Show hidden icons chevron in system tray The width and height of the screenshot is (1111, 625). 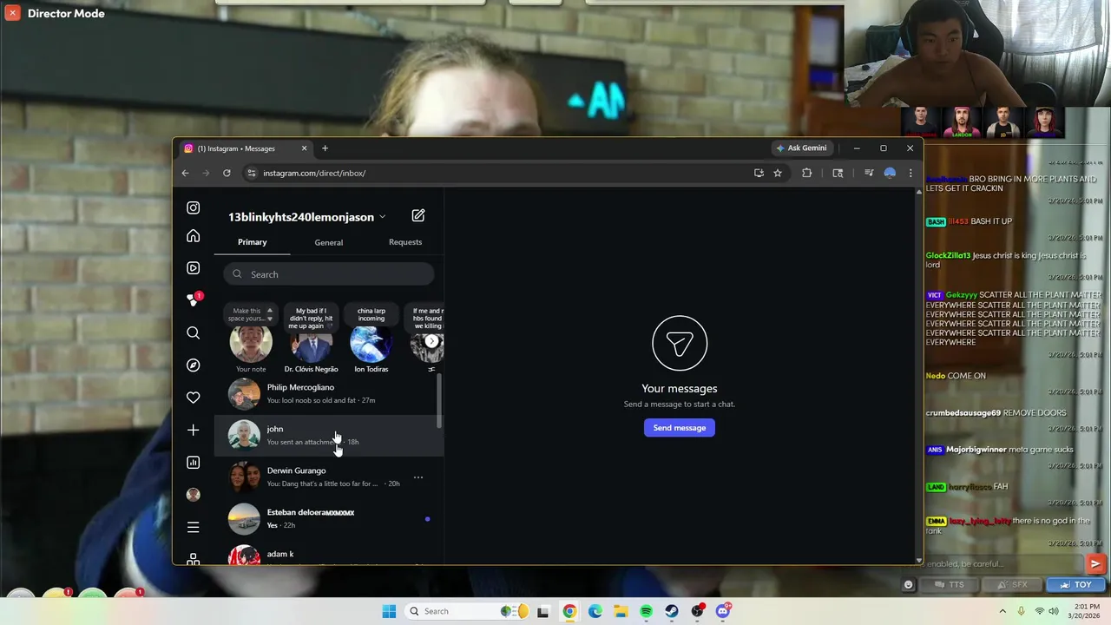point(1003,611)
